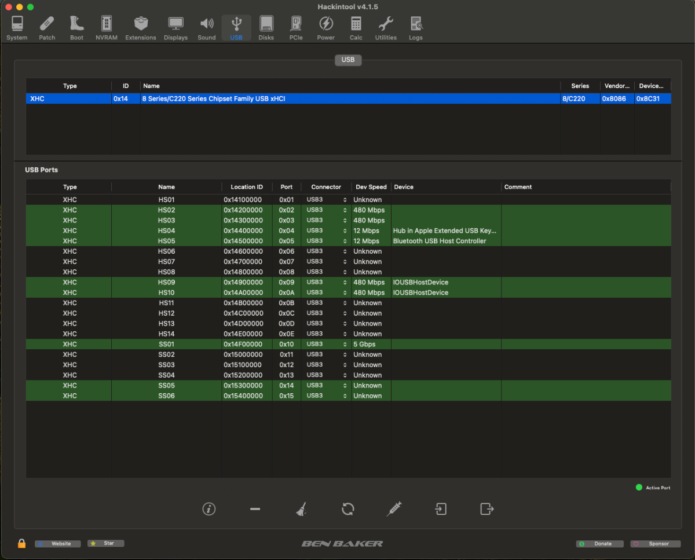Viewport: 695px width, 560px height.
Task: Click the Refresh arrows icon
Action: [x=348, y=509]
